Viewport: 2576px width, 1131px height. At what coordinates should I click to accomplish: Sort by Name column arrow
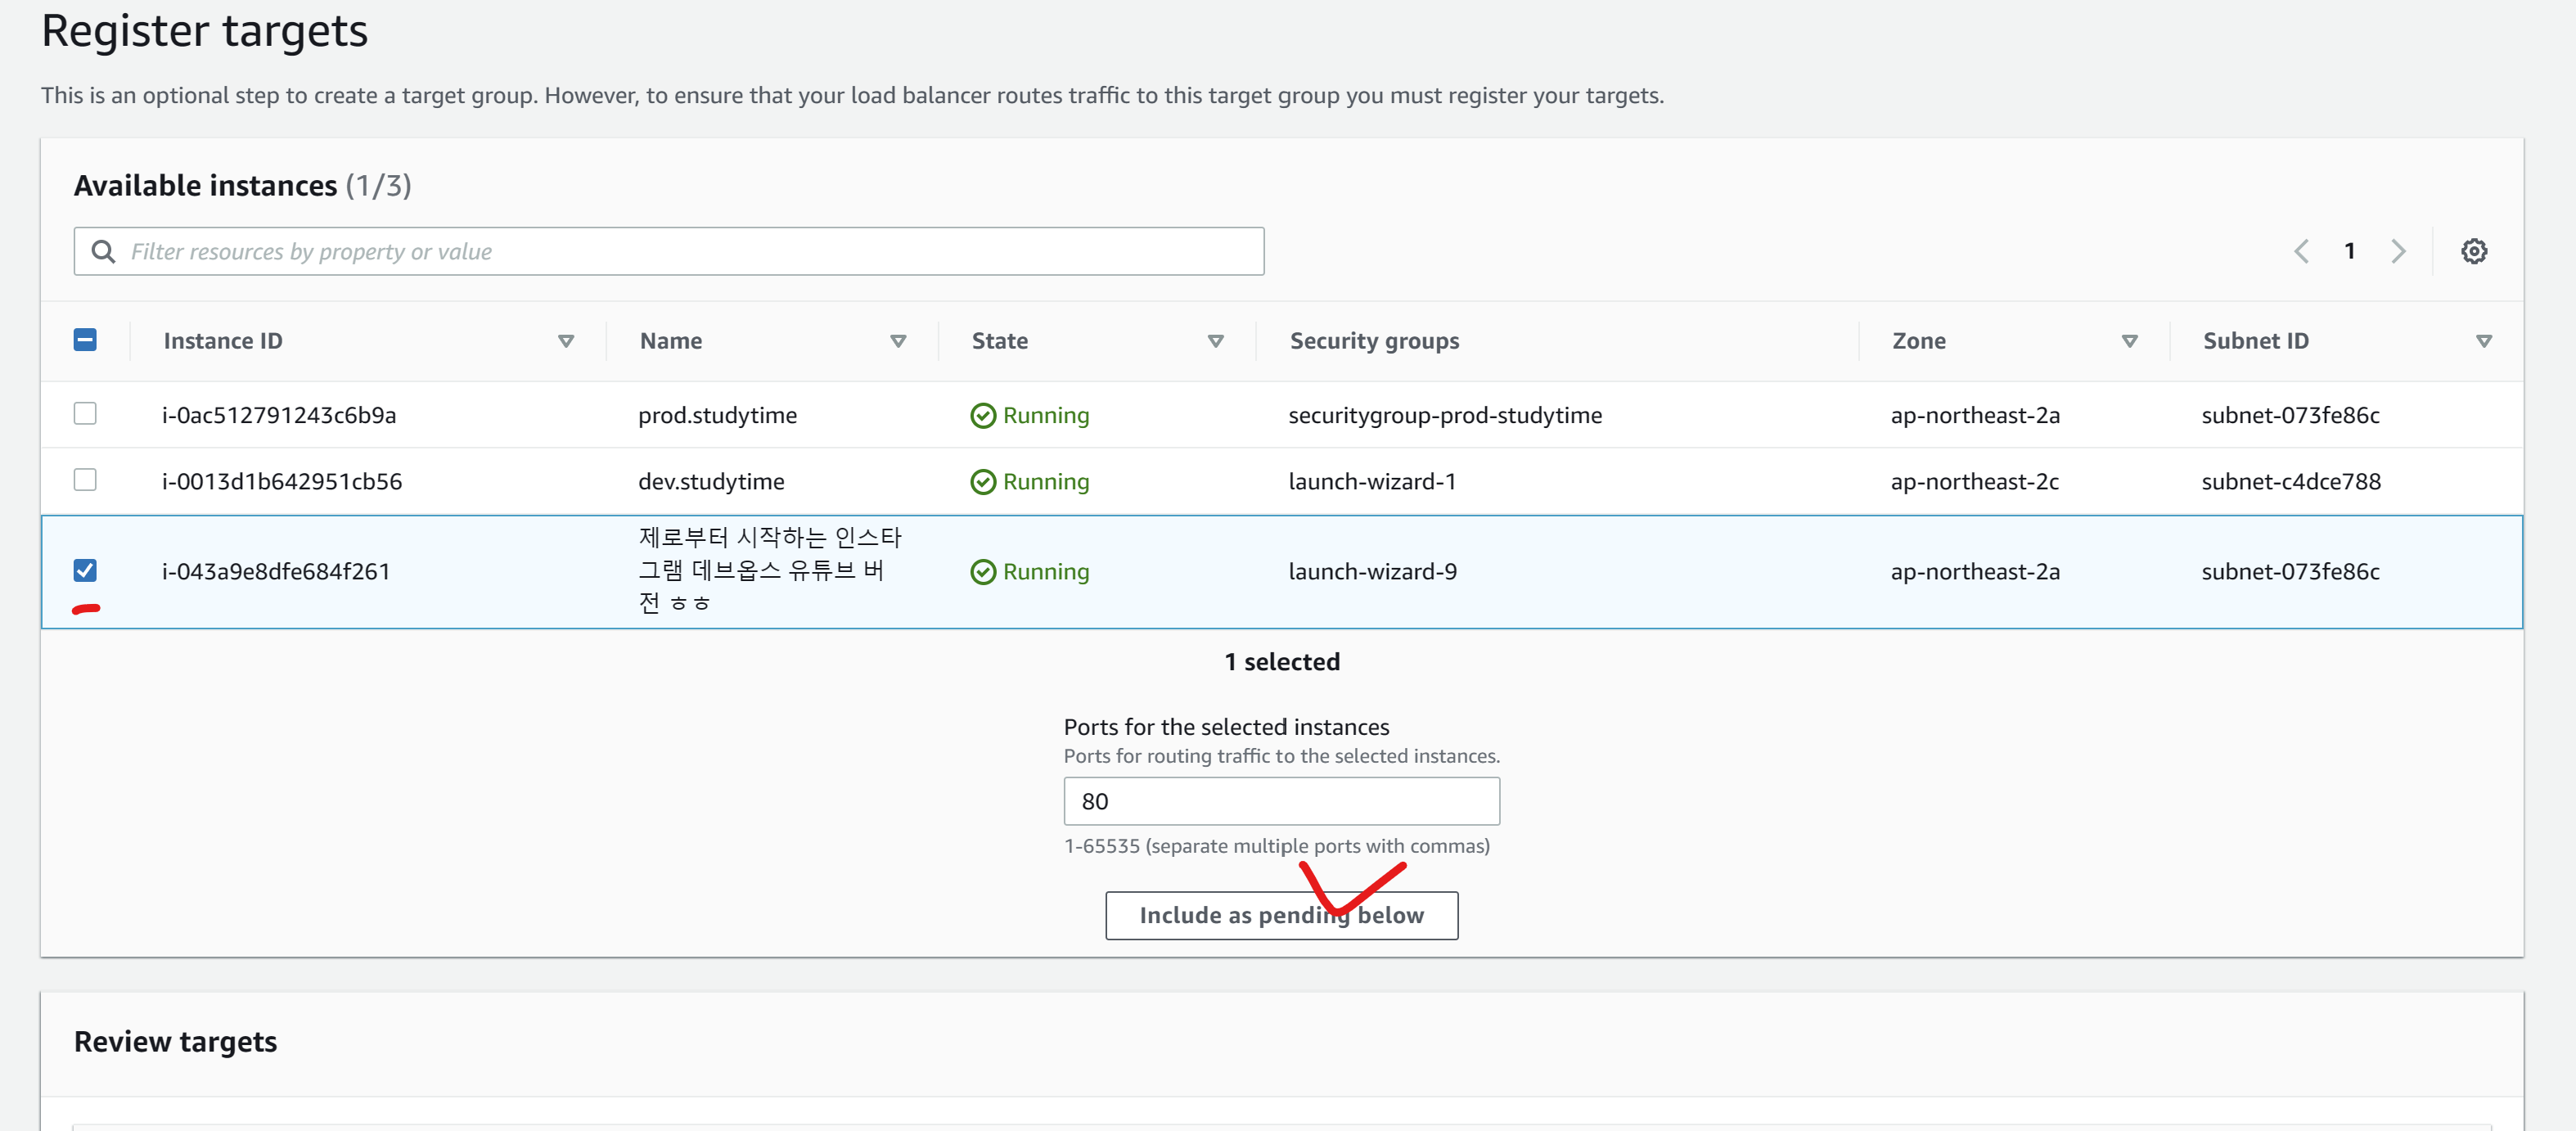898,341
